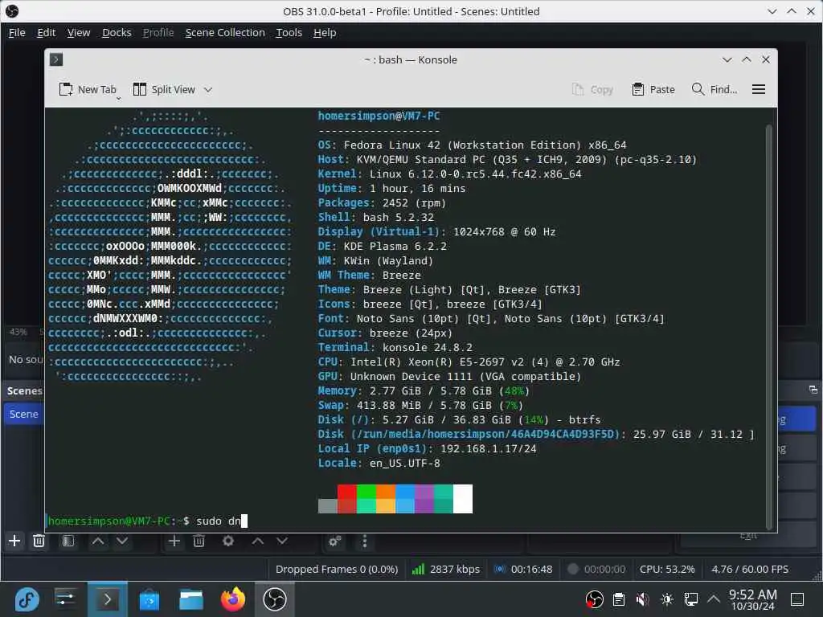Image resolution: width=823 pixels, height=617 pixels.
Task: Click the Local IP 192.168.1.17/24 text
Action: (428, 448)
